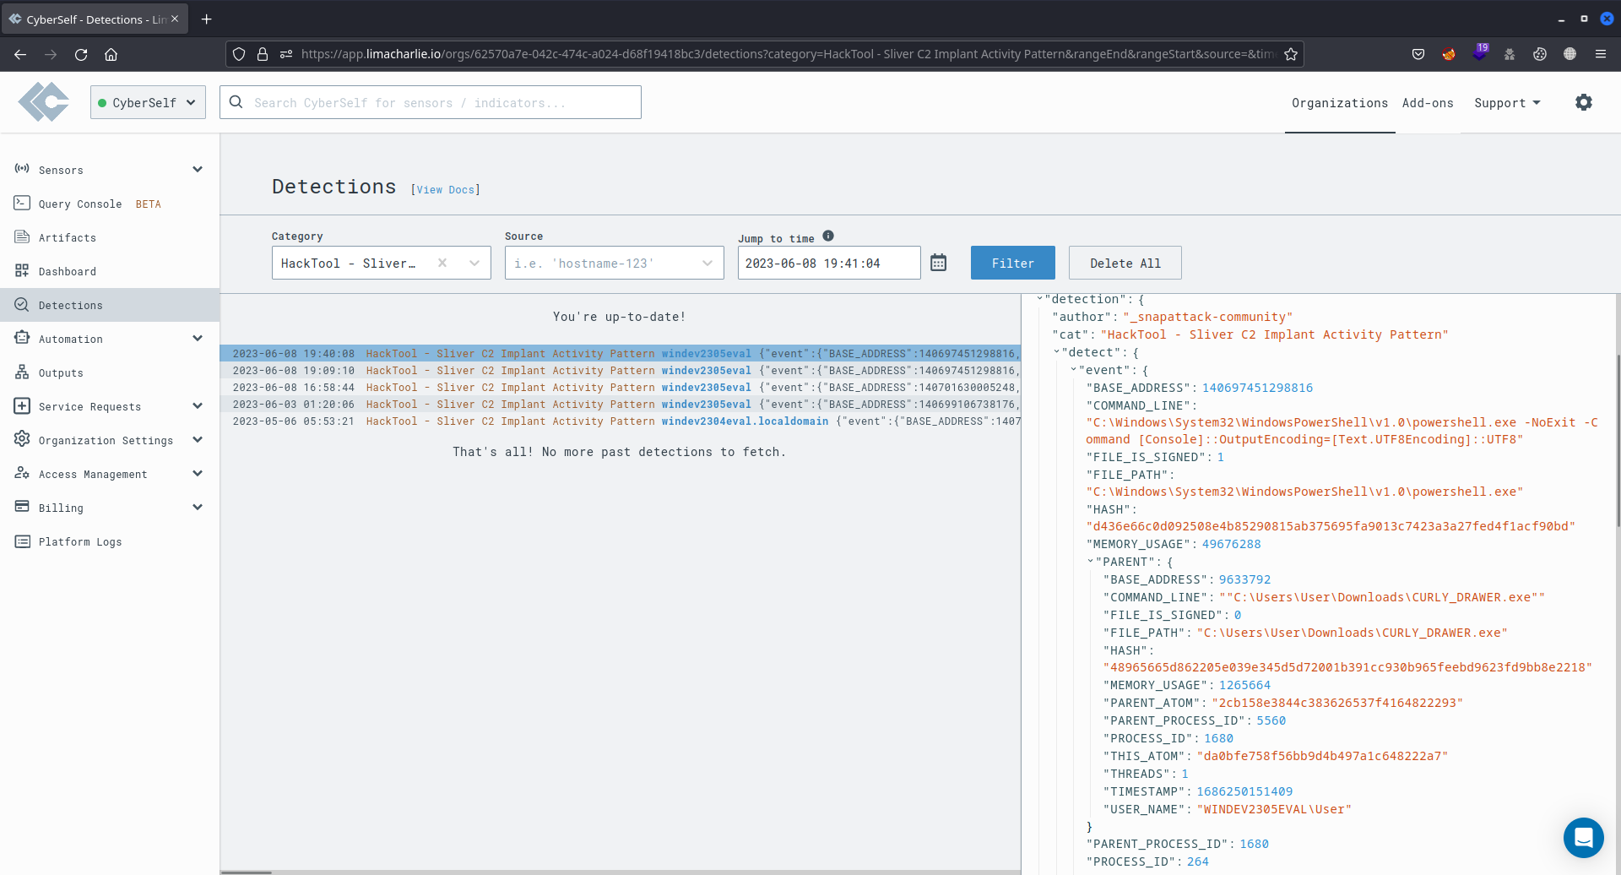Viewport: 1621px width, 875px height.
Task: Expand the Billing menu chevron
Action: 198,507
